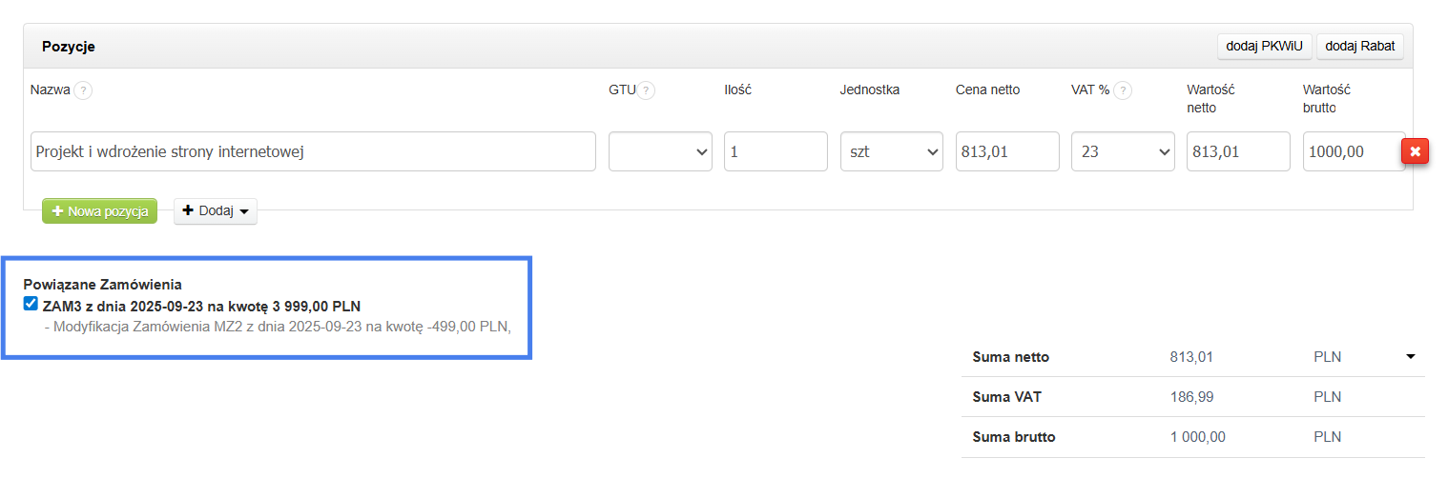Delete the position with red X button
This screenshot has width=1448, height=478.
pos(1415,151)
